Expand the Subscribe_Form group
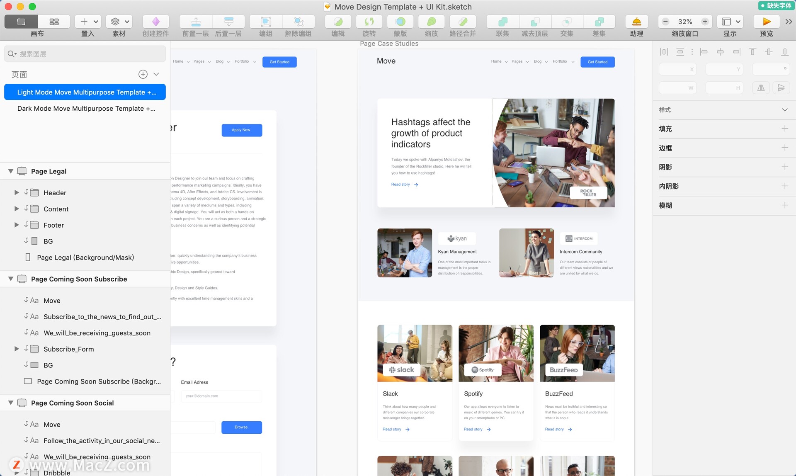Image resolution: width=796 pixels, height=476 pixels. coord(17,349)
